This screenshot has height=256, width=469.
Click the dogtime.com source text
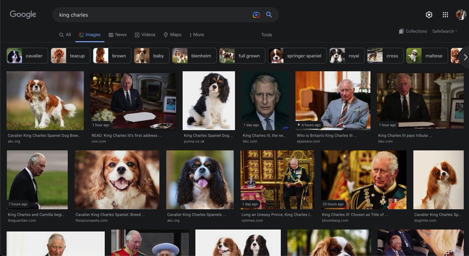[426, 220]
